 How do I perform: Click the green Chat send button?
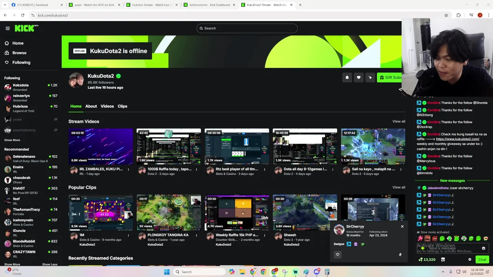482,260
